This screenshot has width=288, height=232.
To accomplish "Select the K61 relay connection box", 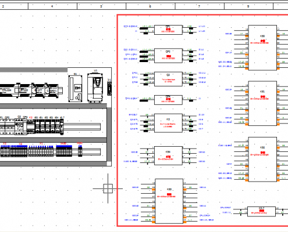I will (262, 103).
